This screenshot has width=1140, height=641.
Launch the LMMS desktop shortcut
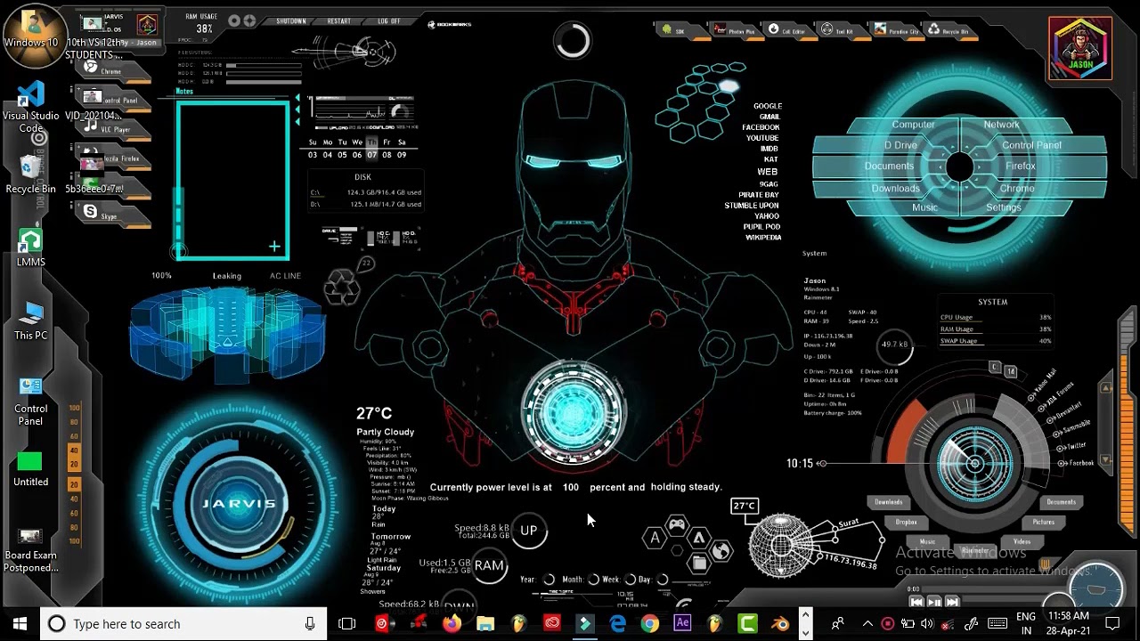click(x=31, y=247)
